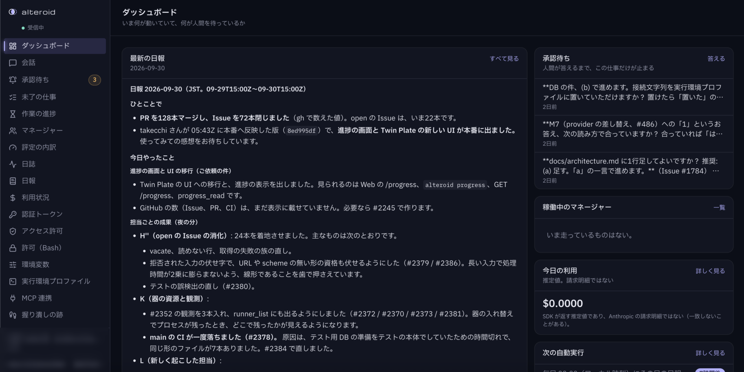
Task: Click the 2026-09-30 report date
Action: point(147,68)
